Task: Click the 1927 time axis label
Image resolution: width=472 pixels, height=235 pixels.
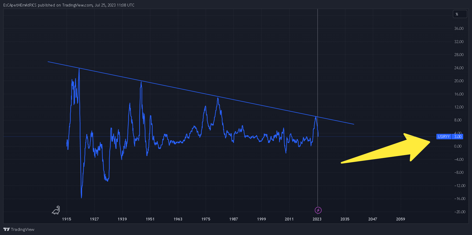Action: (x=94, y=219)
